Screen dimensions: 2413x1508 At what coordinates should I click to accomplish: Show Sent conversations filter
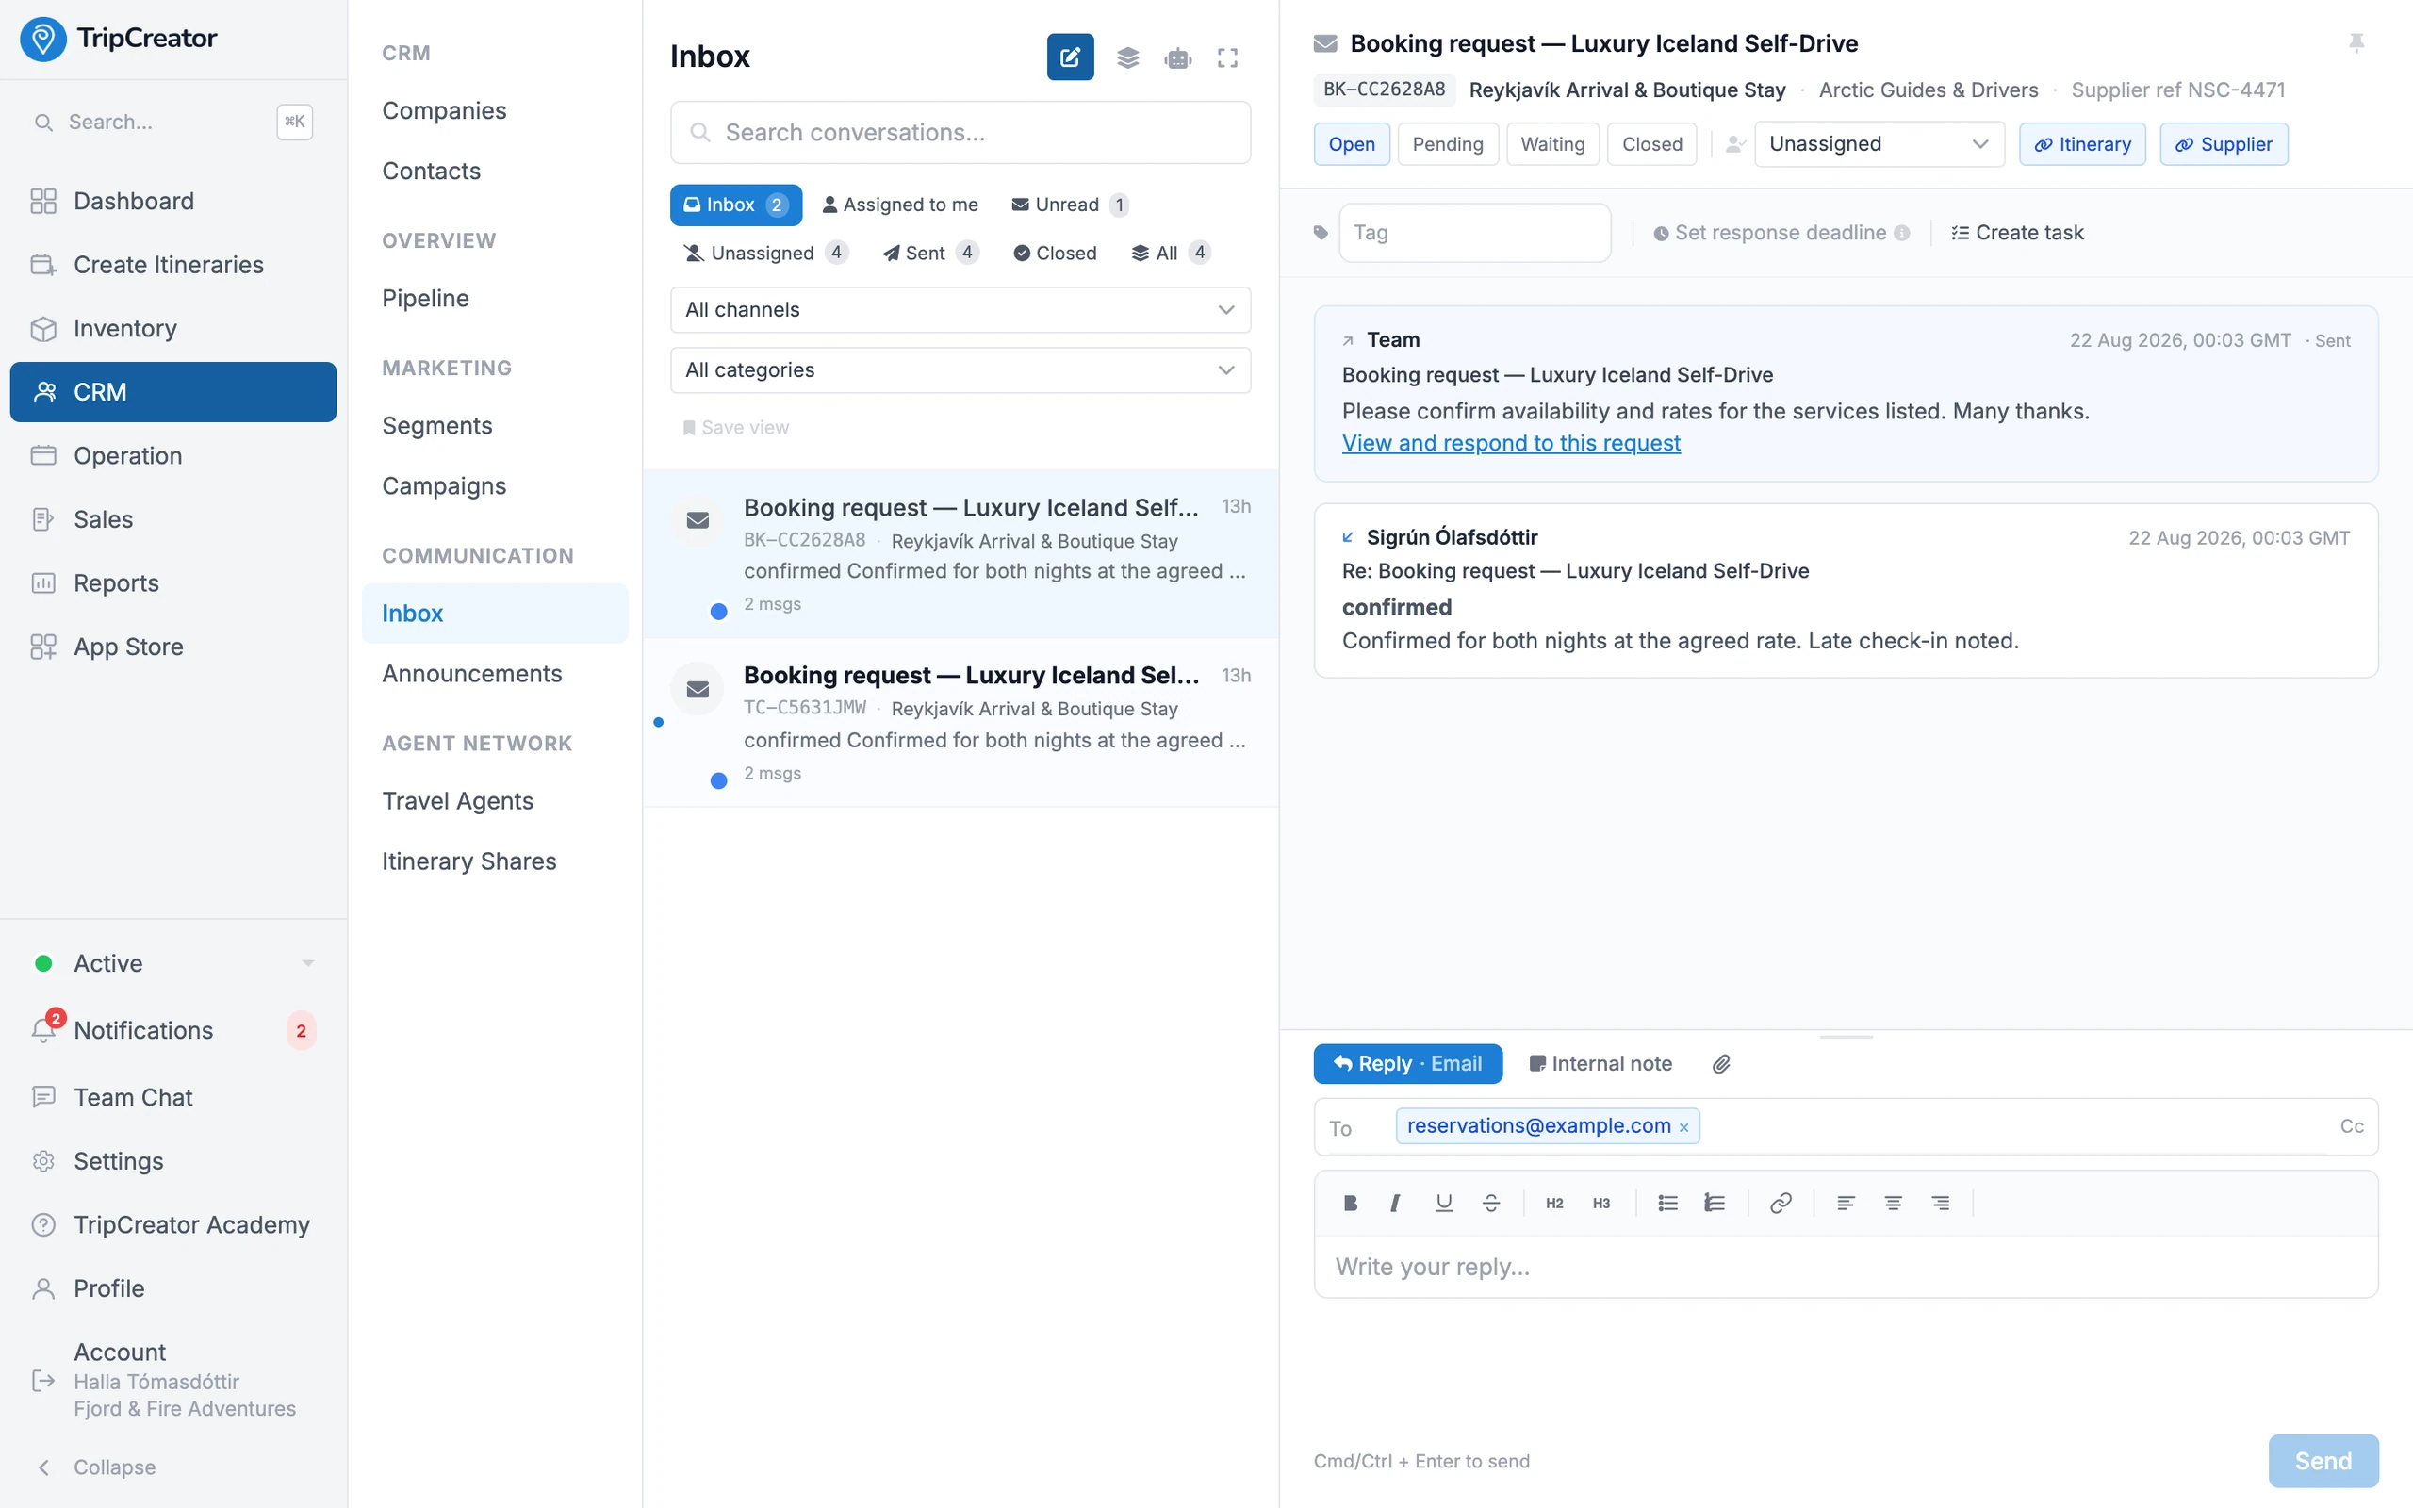tap(929, 253)
